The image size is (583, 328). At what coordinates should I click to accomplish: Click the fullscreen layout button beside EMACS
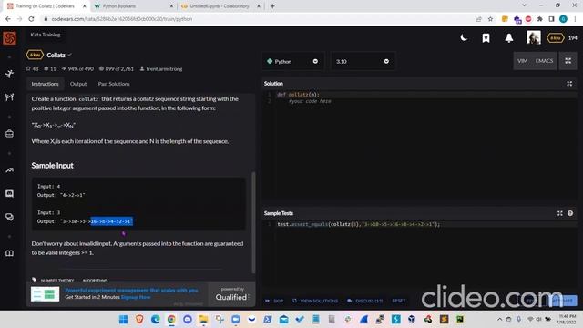568,61
